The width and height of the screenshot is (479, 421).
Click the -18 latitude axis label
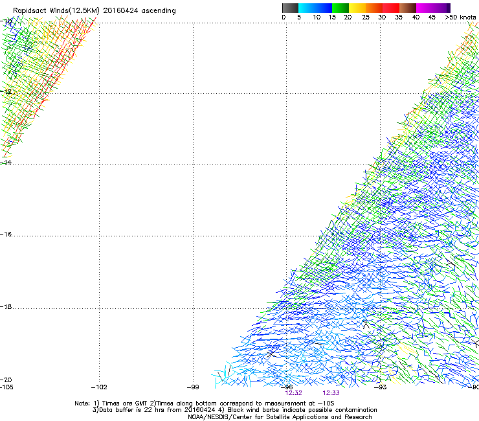pos(6,306)
